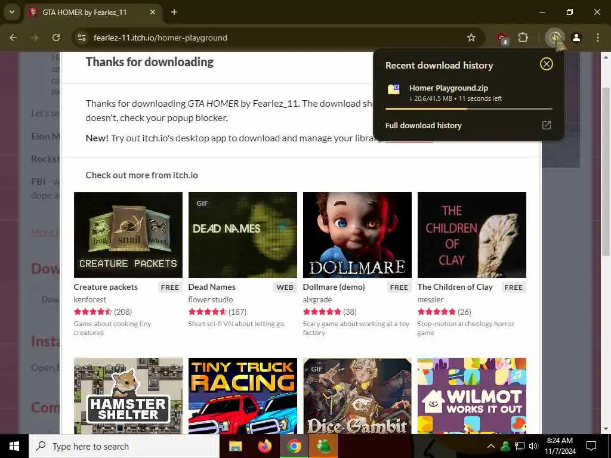Toggle the Downloads toolbar icon

tap(554, 38)
